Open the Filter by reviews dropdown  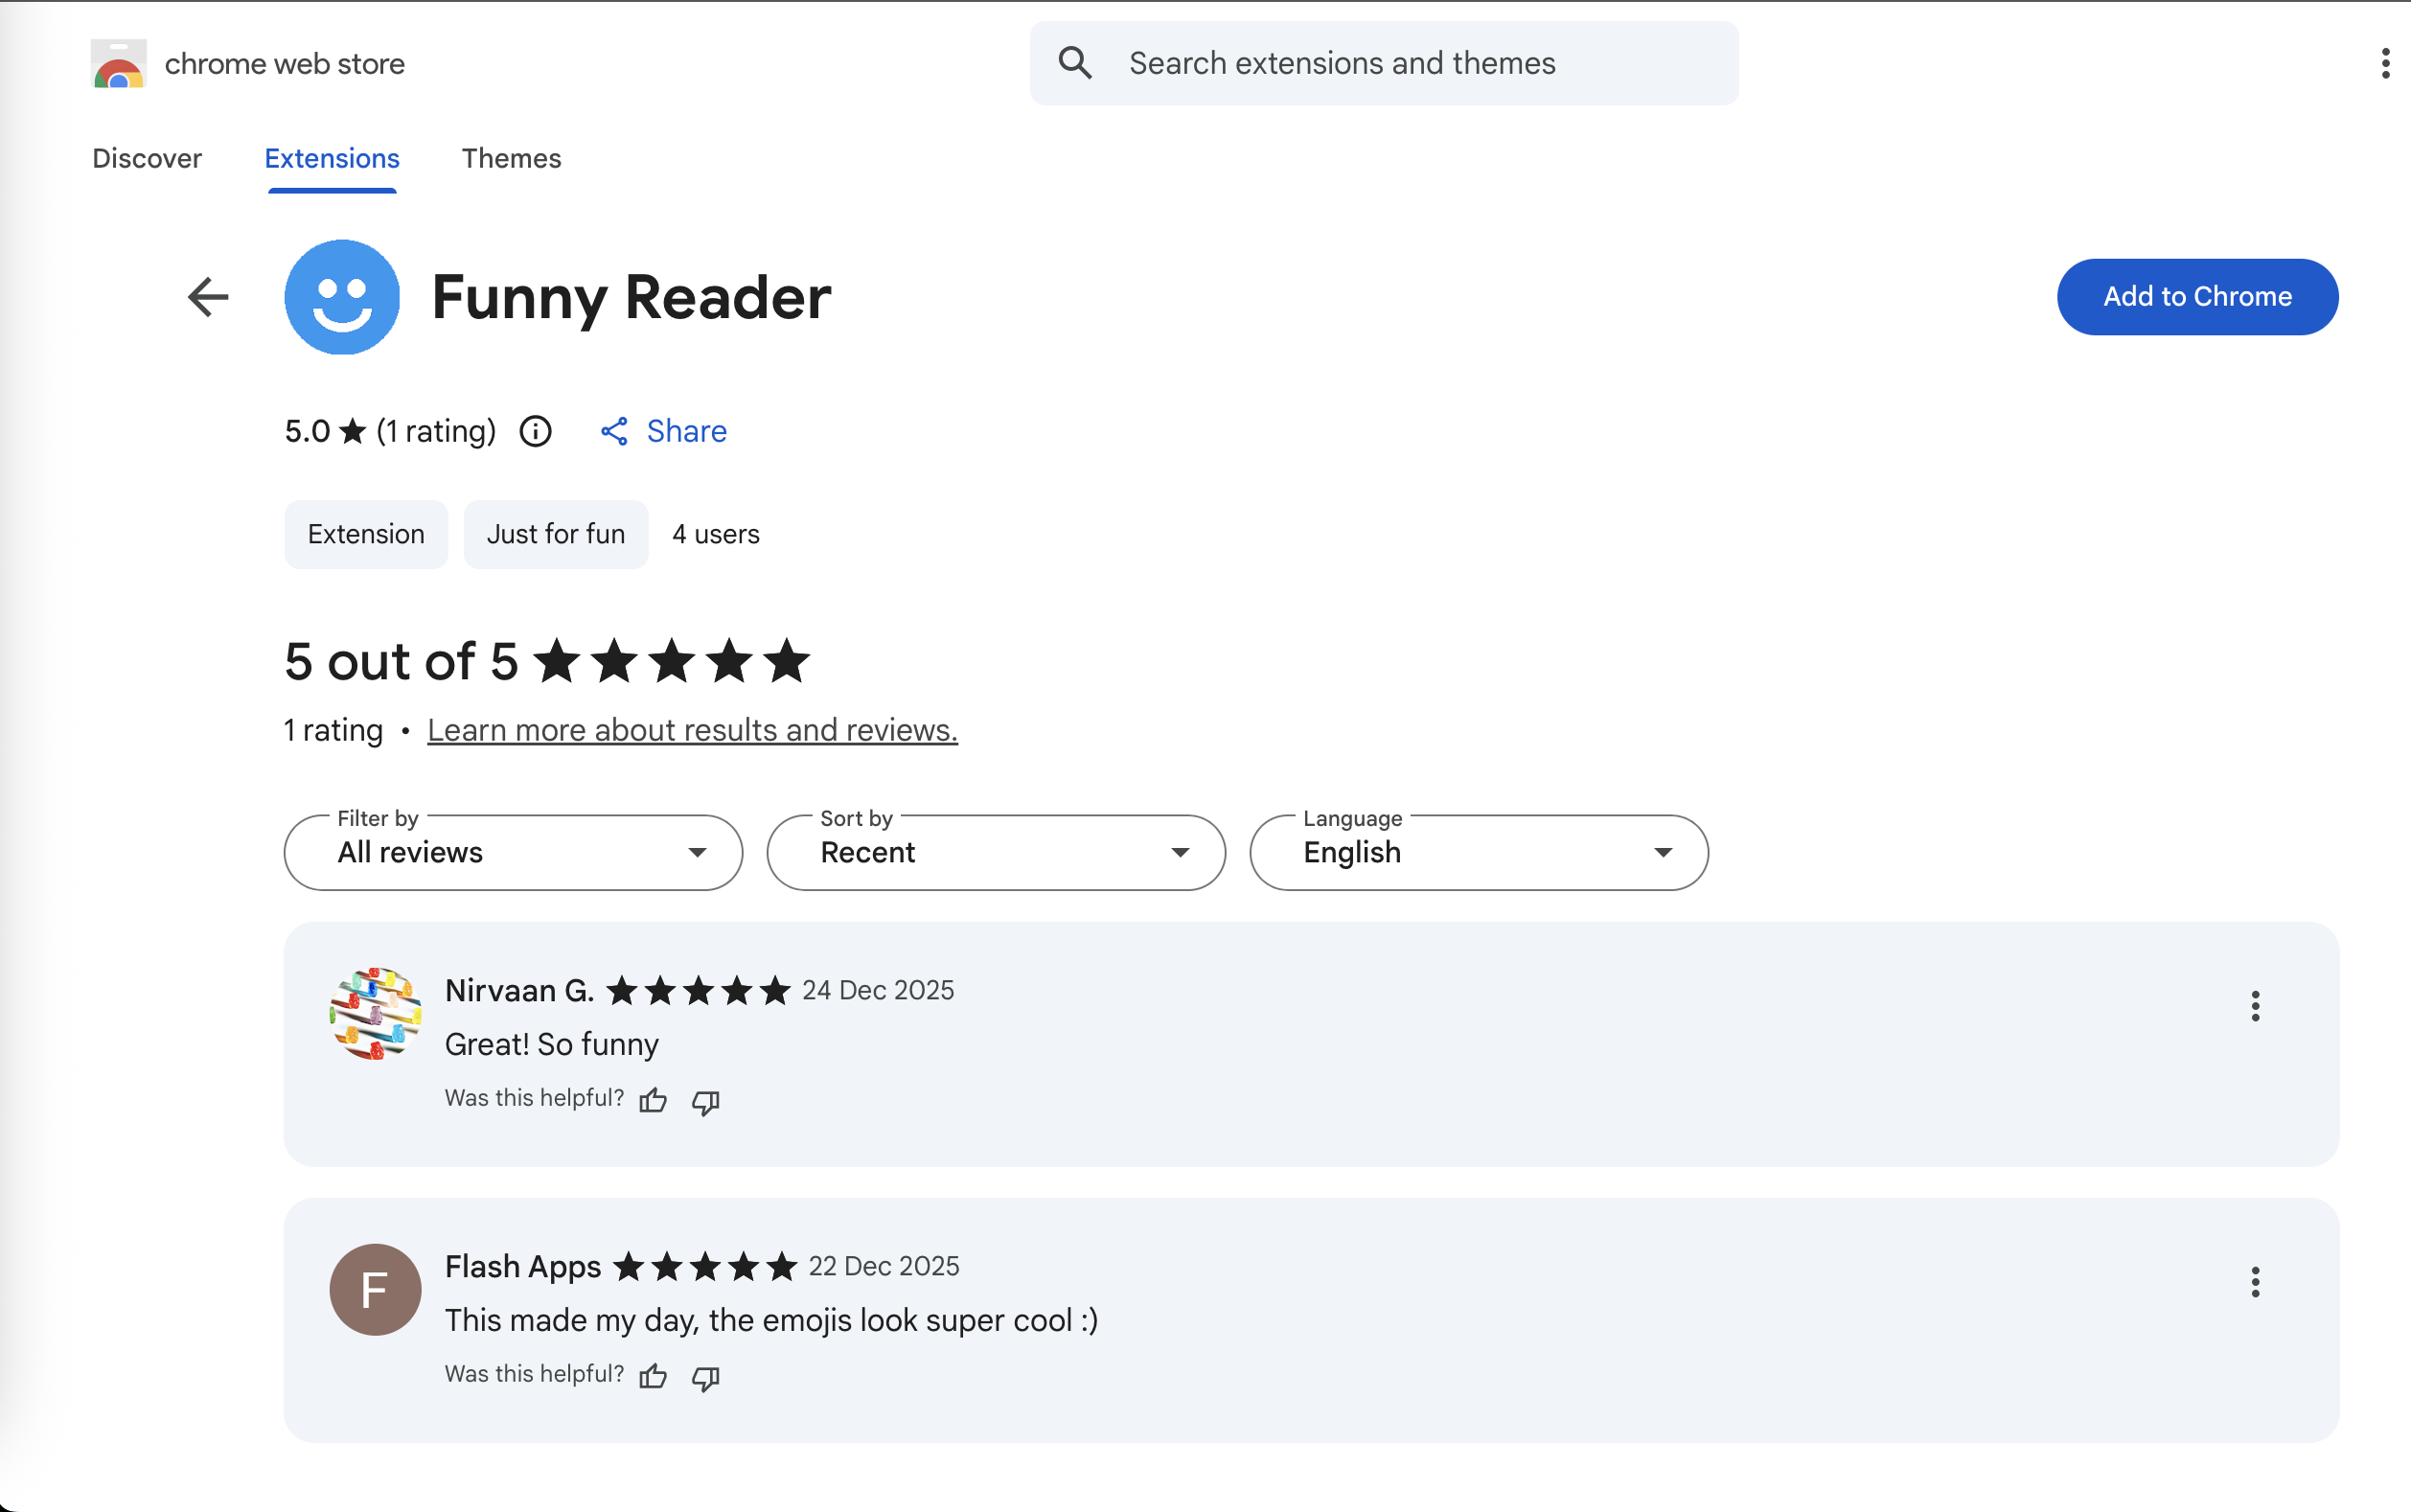[x=511, y=852]
